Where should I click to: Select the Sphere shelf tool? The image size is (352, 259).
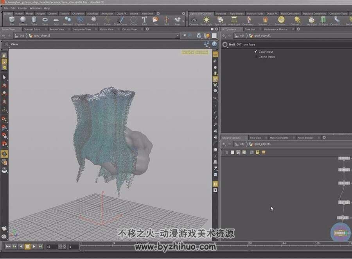(x=23, y=21)
